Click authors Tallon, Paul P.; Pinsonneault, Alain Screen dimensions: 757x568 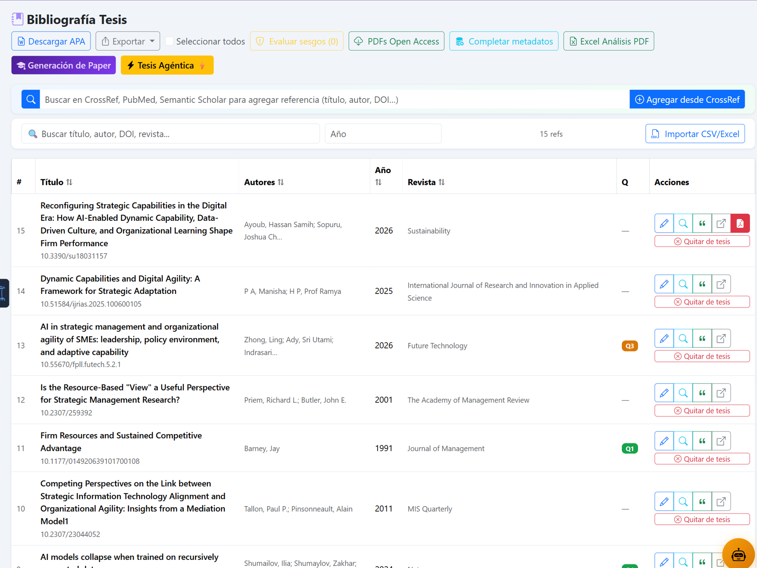pos(298,509)
